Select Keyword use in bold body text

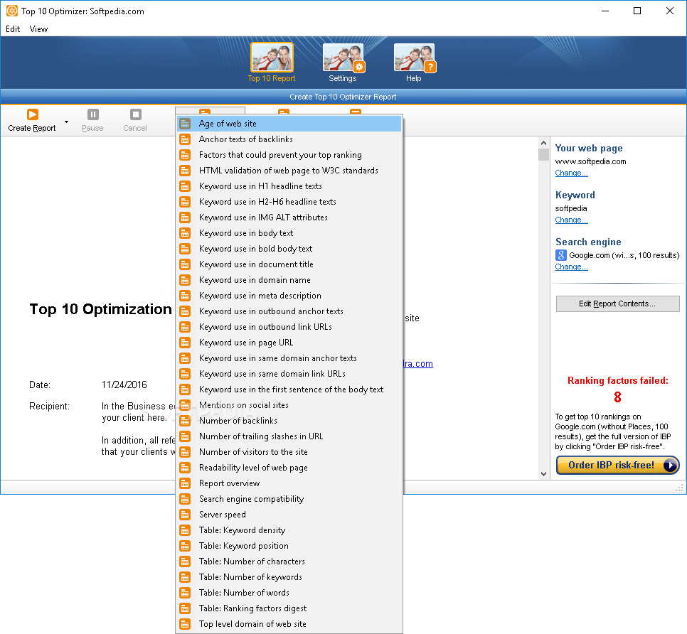pyautogui.click(x=289, y=249)
